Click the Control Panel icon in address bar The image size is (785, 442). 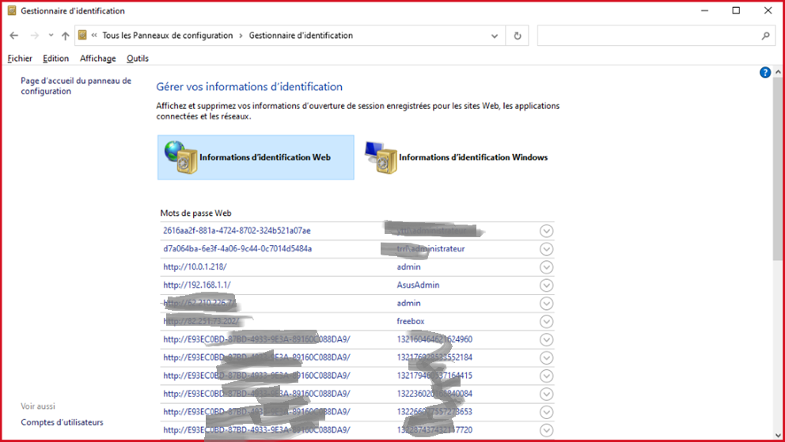[82, 35]
